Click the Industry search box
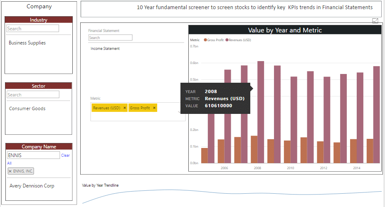This screenshot has width=385, height=207. (33, 29)
